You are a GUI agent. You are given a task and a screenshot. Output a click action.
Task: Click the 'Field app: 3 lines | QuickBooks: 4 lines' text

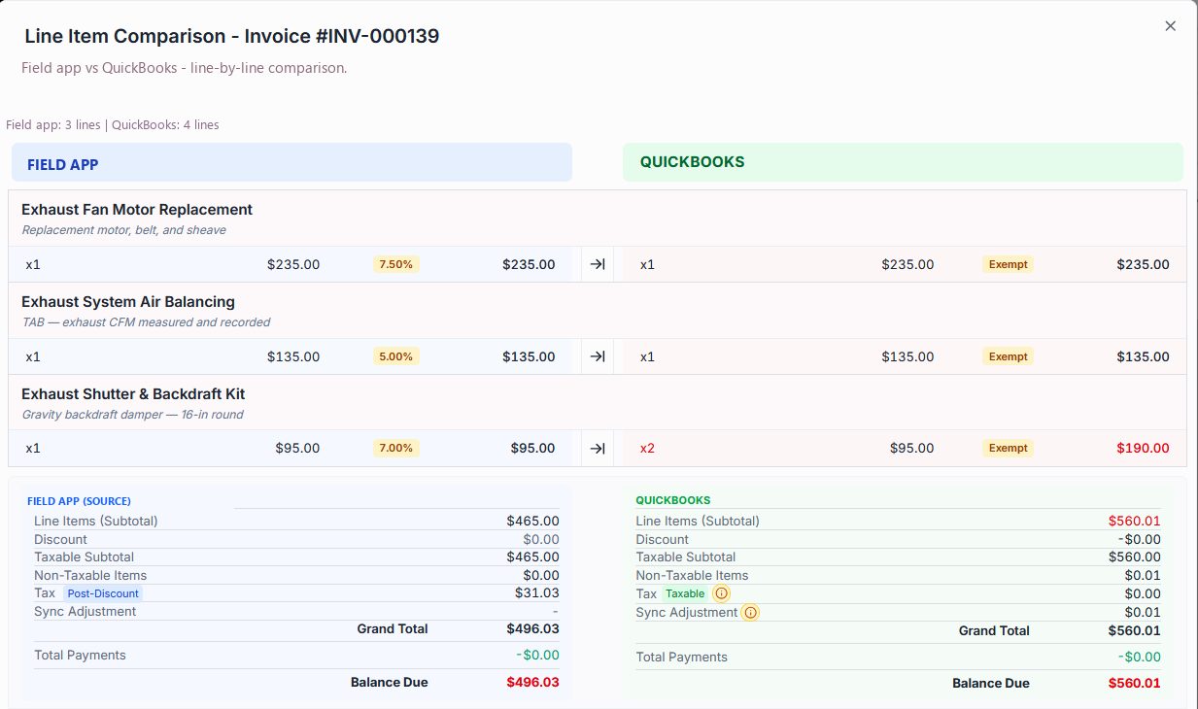113,124
